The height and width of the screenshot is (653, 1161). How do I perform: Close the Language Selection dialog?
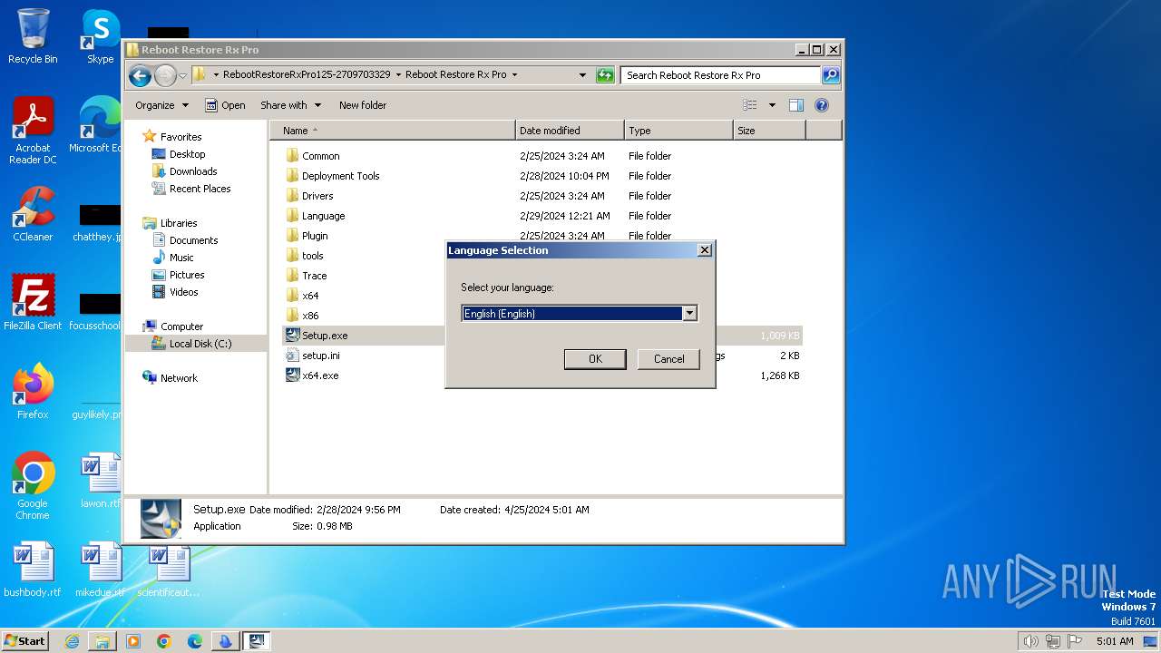pyautogui.click(x=705, y=250)
